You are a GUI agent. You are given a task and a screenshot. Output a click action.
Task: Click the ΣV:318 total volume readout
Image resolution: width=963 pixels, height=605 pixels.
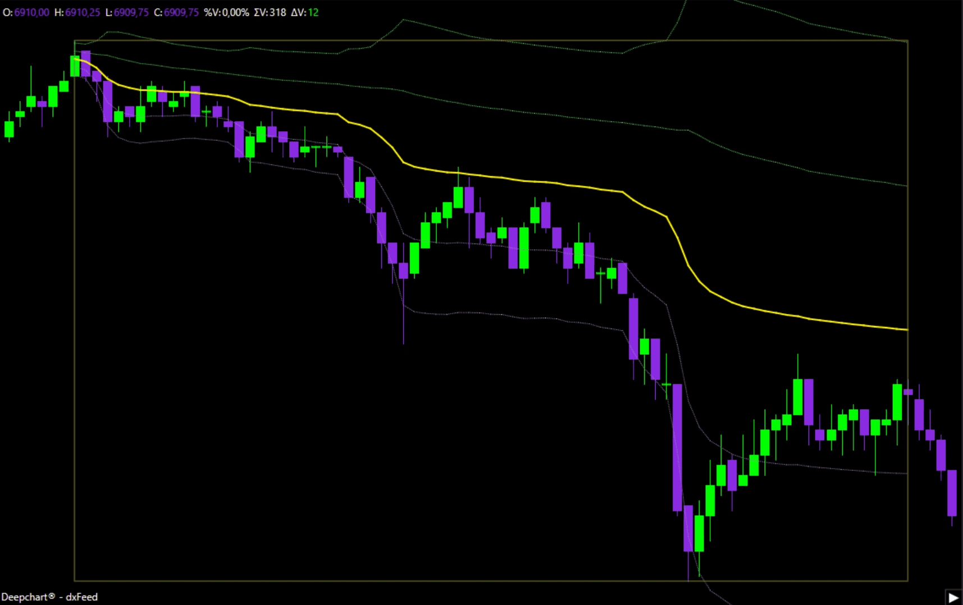[x=270, y=12]
